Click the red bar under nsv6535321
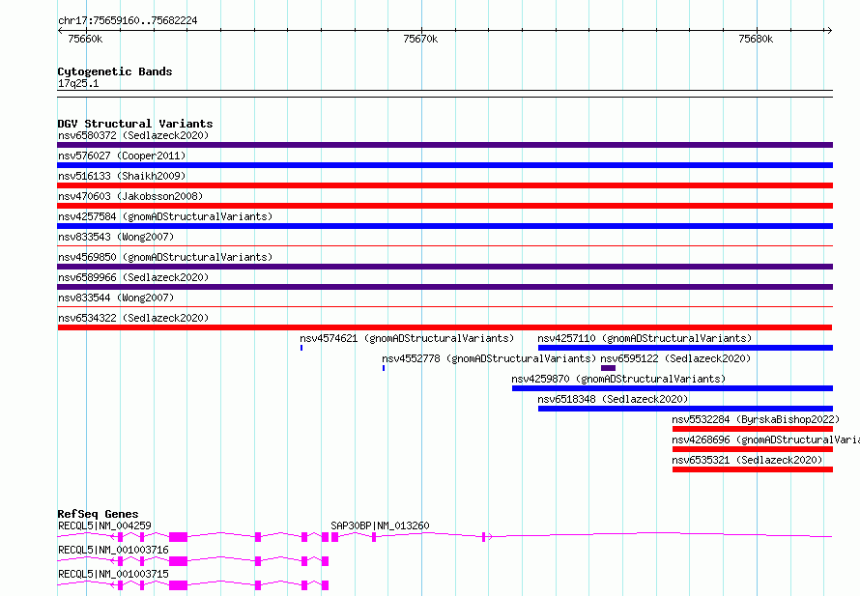This screenshot has width=860, height=596. (x=753, y=469)
